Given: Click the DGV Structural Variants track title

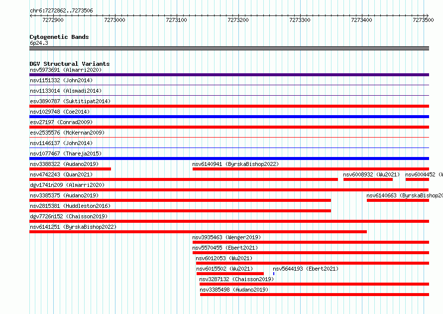Looking at the screenshot, I should click(x=70, y=64).
